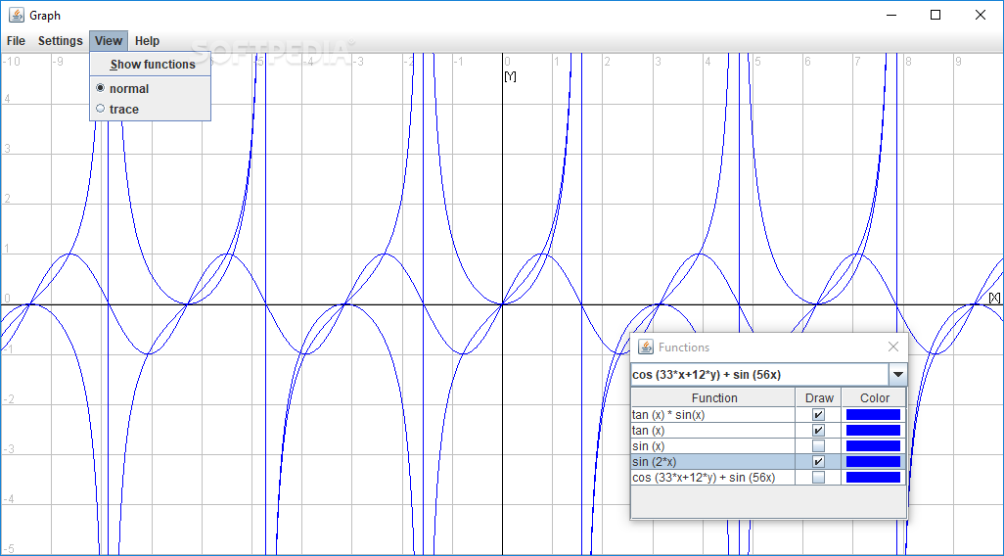Select the sin (x) function row
The width and height of the screenshot is (1004, 556).
click(x=712, y=445)
